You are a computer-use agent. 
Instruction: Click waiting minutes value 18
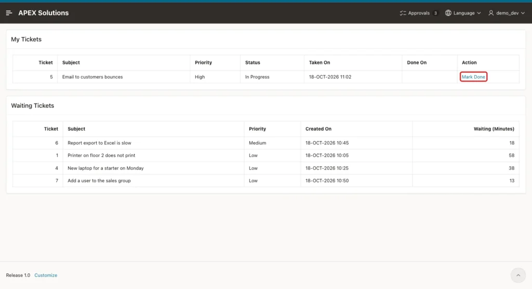coord(512,143)
